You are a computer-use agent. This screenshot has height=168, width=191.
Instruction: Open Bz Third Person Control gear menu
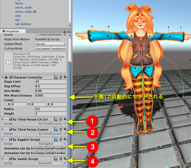(x=65, y=129)
